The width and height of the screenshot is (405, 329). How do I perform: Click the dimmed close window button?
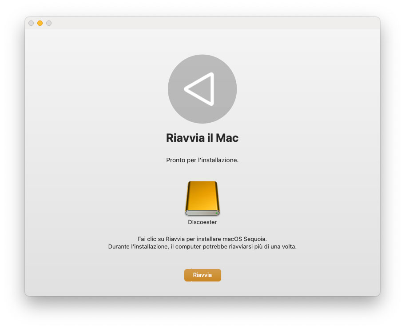31,23
